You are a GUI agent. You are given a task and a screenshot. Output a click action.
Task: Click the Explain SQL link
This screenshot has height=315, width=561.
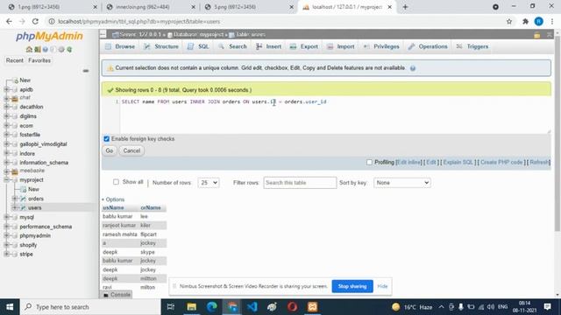458,162
